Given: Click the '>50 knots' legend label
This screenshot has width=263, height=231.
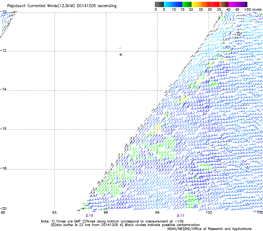Looking at the screenshot, I should (x=253, y=10).
